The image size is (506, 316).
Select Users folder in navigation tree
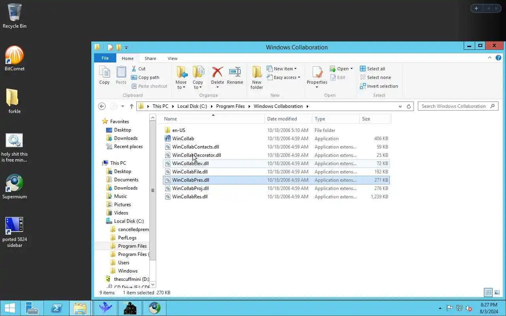123,263
